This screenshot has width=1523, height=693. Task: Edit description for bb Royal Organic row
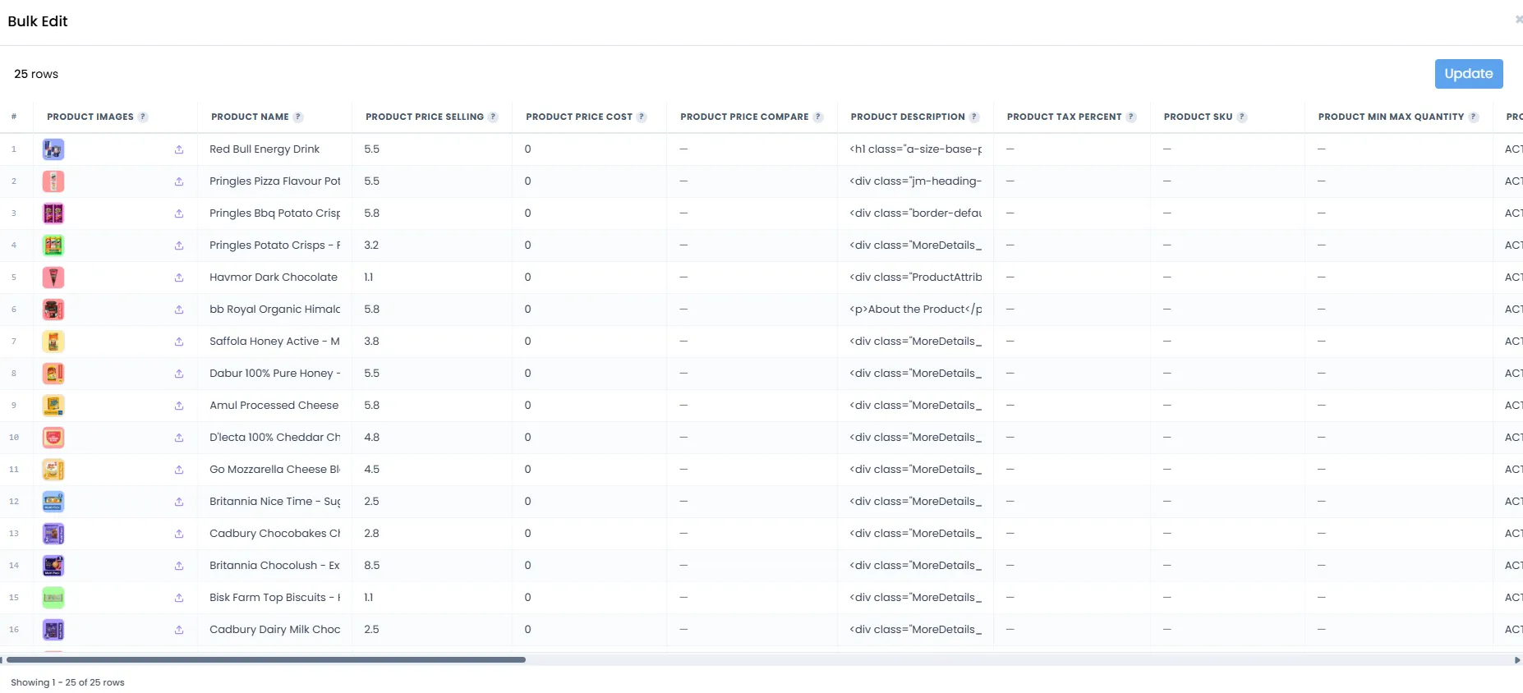click(915, 310)
